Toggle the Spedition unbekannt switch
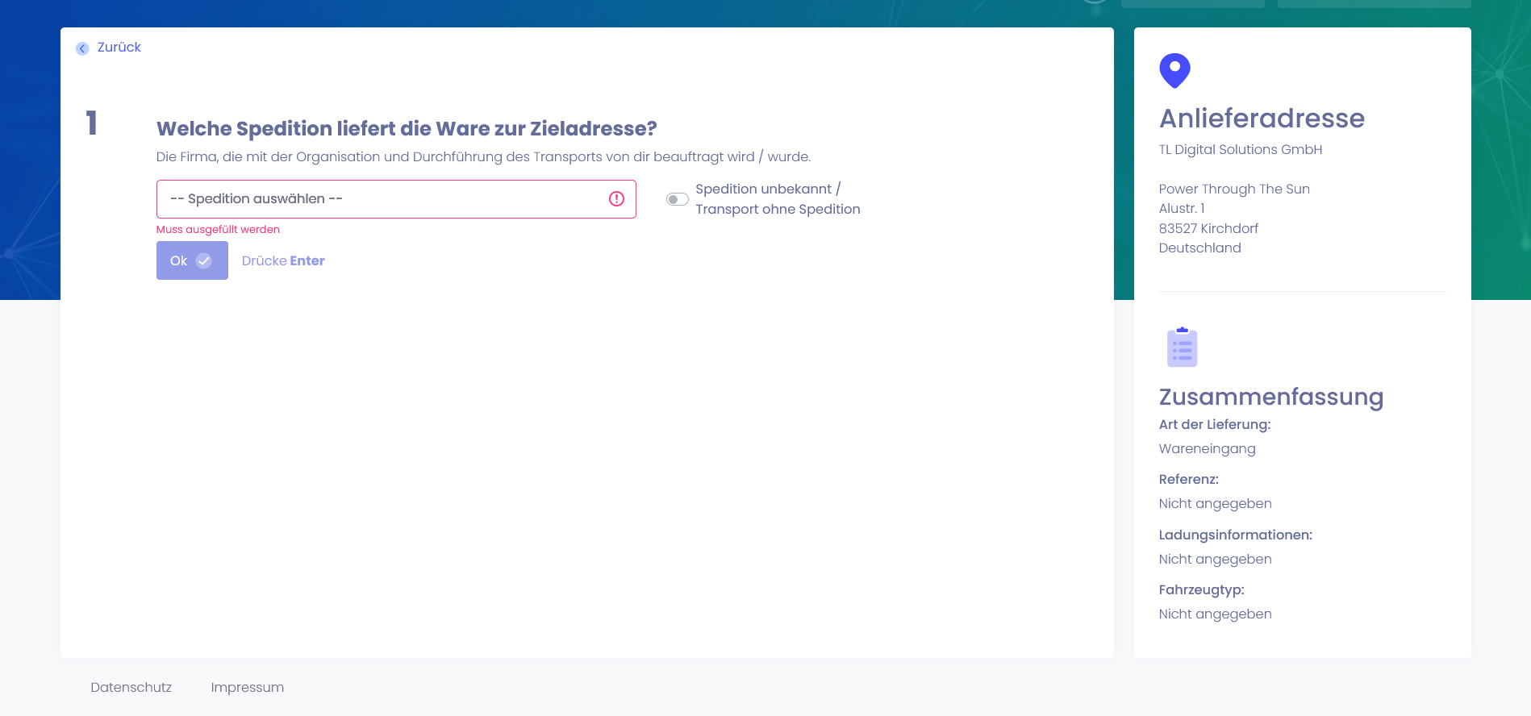 coord(677,199)
